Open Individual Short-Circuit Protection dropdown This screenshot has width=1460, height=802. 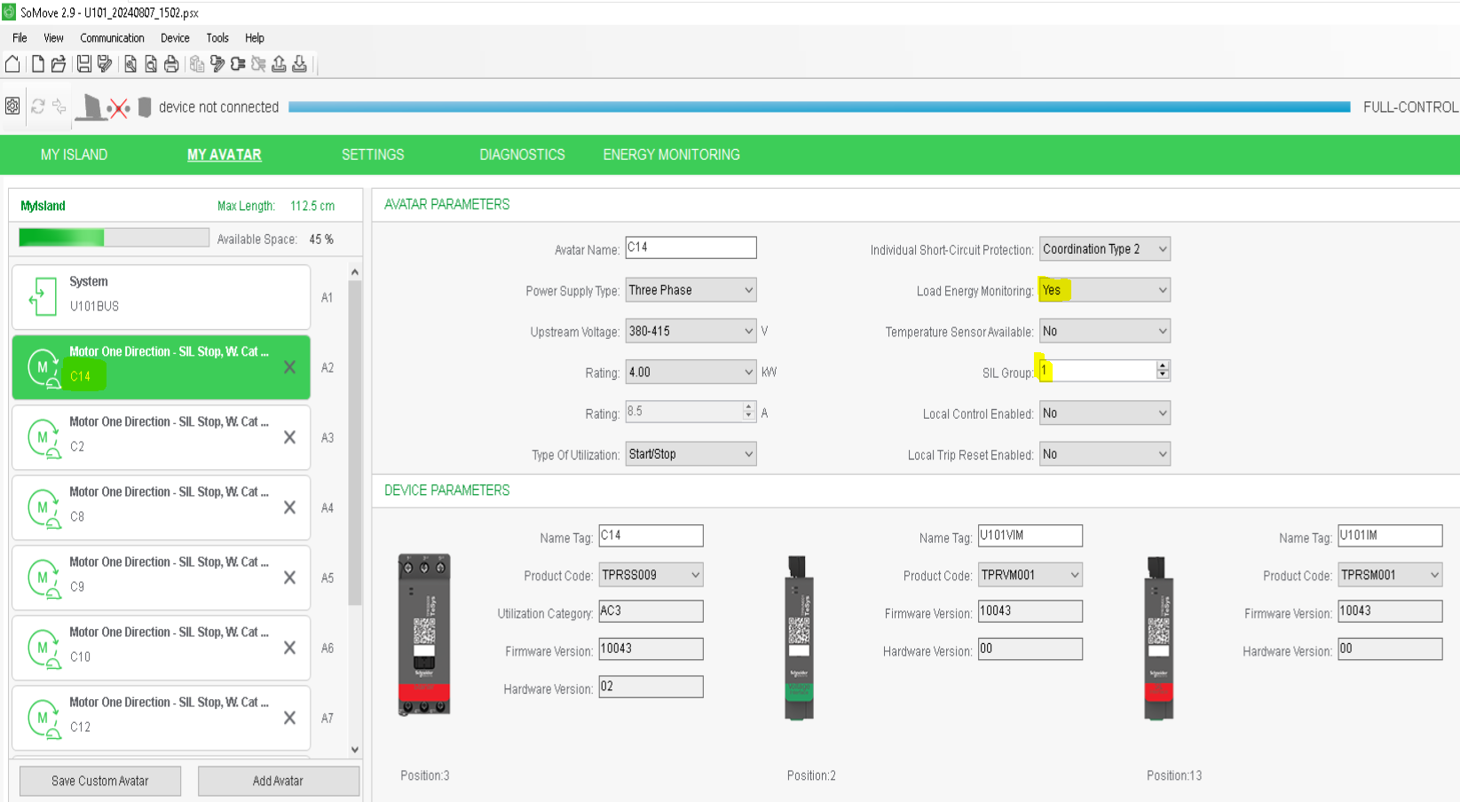(x=1105, y=249)
